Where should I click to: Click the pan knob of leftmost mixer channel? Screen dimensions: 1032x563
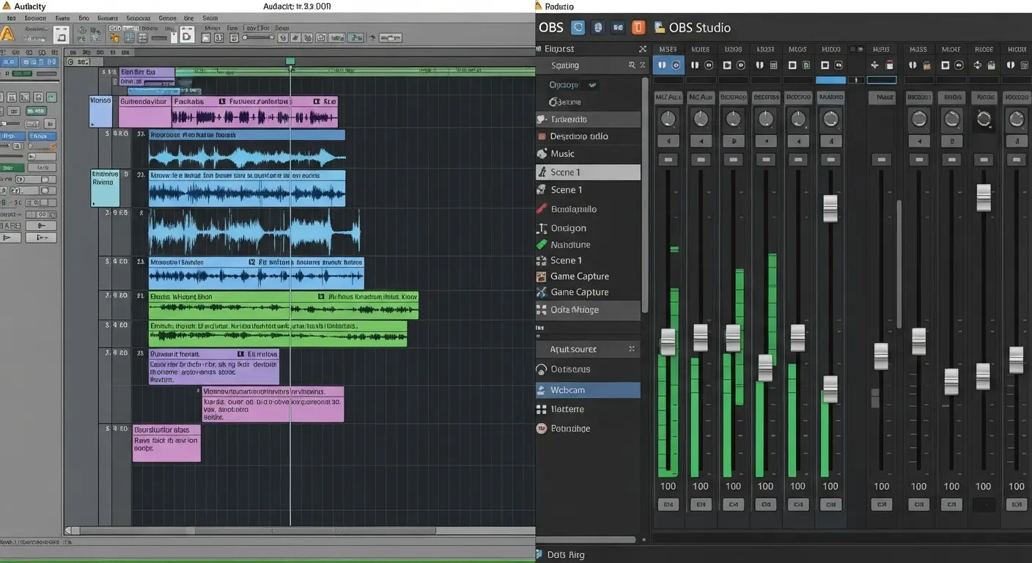(x=668, y=118)
